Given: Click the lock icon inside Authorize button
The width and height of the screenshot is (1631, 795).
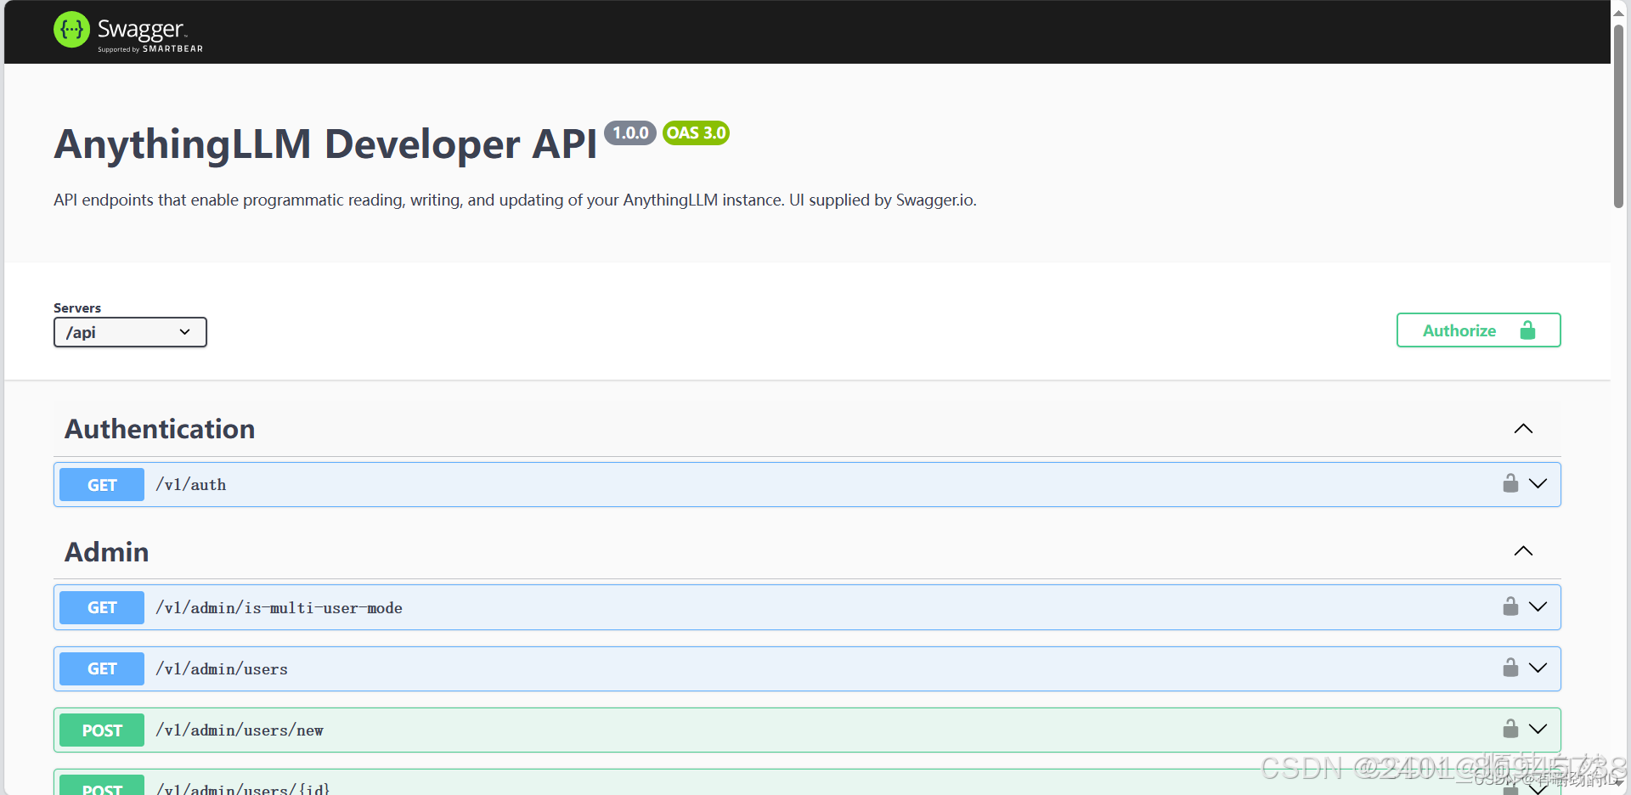Looking at the screenshot, I should click(x=1527, y=330).
